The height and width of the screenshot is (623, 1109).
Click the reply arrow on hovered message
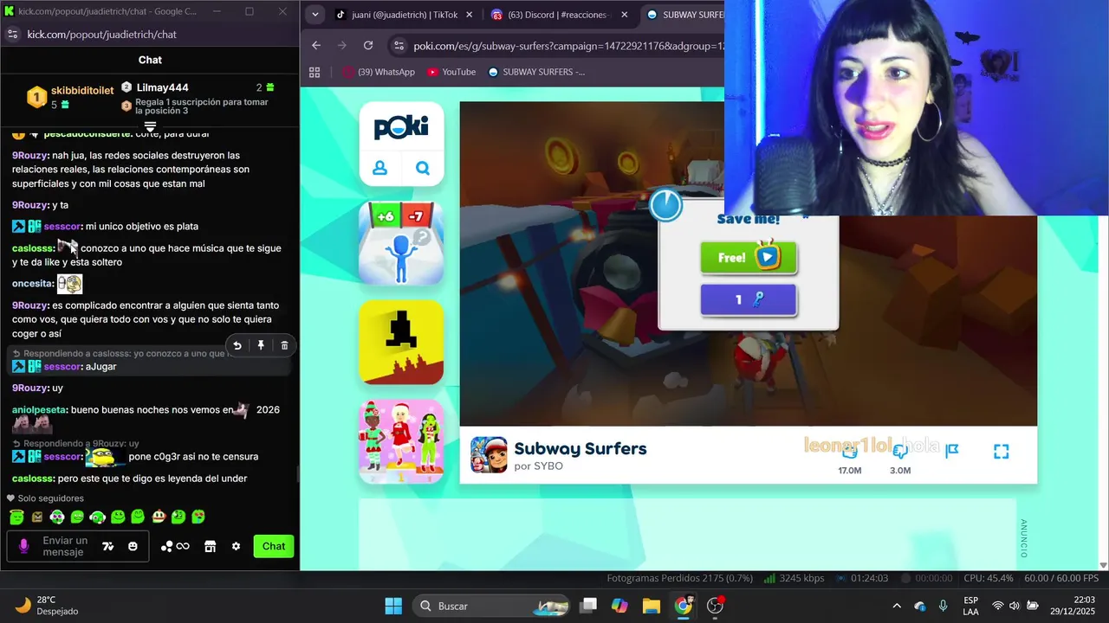pyautogui.click(x=237, y=345)
